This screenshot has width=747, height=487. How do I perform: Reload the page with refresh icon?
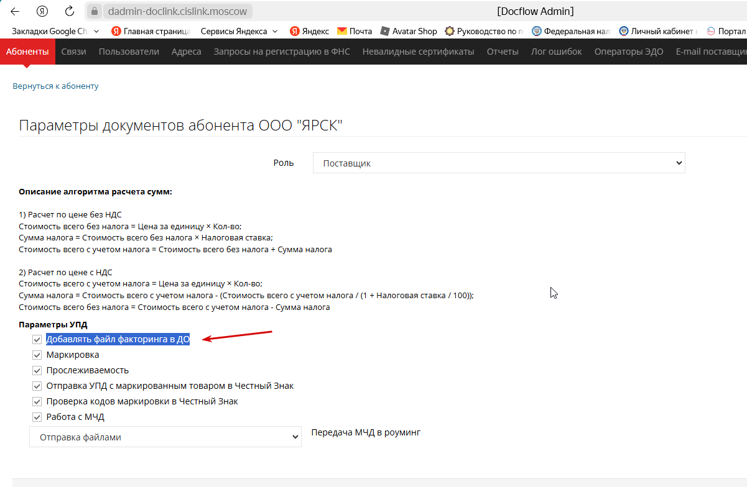click(70, 11)
